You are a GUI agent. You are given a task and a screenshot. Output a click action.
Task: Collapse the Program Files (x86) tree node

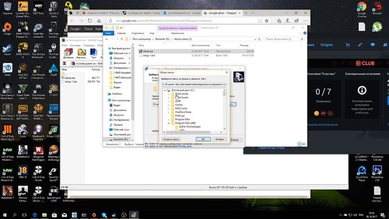169,123
